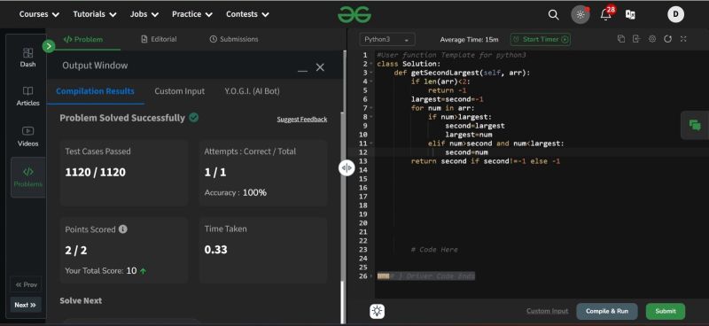The height and width of the screenshot is (326, 709).
Task: Switch to the Editorial tab
Action: (159, 39)
